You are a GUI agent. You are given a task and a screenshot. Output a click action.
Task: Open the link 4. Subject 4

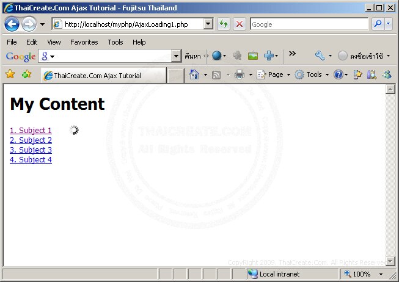coord(31,160)
